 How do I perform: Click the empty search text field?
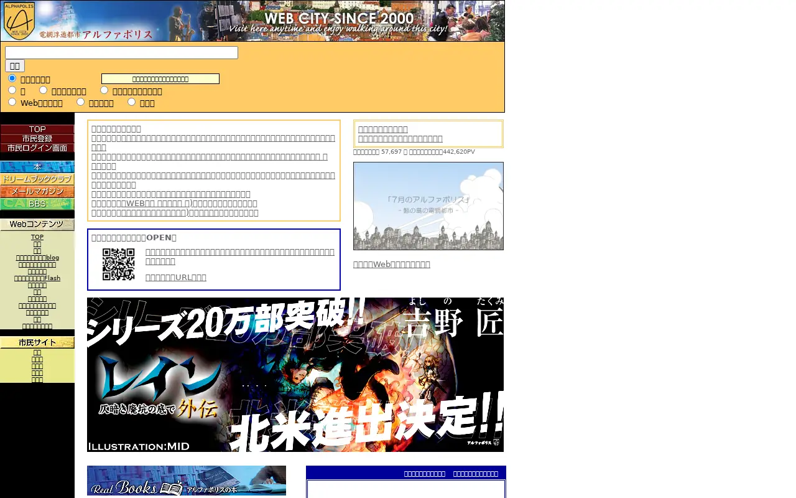(x=121, y=53)
